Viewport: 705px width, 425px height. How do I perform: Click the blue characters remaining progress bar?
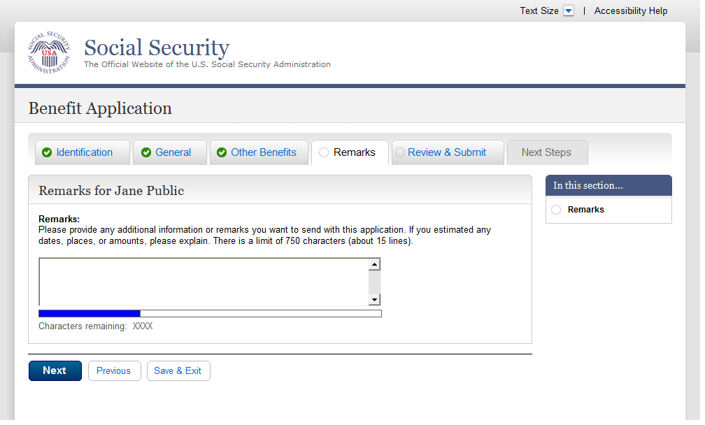pos(90,313)
